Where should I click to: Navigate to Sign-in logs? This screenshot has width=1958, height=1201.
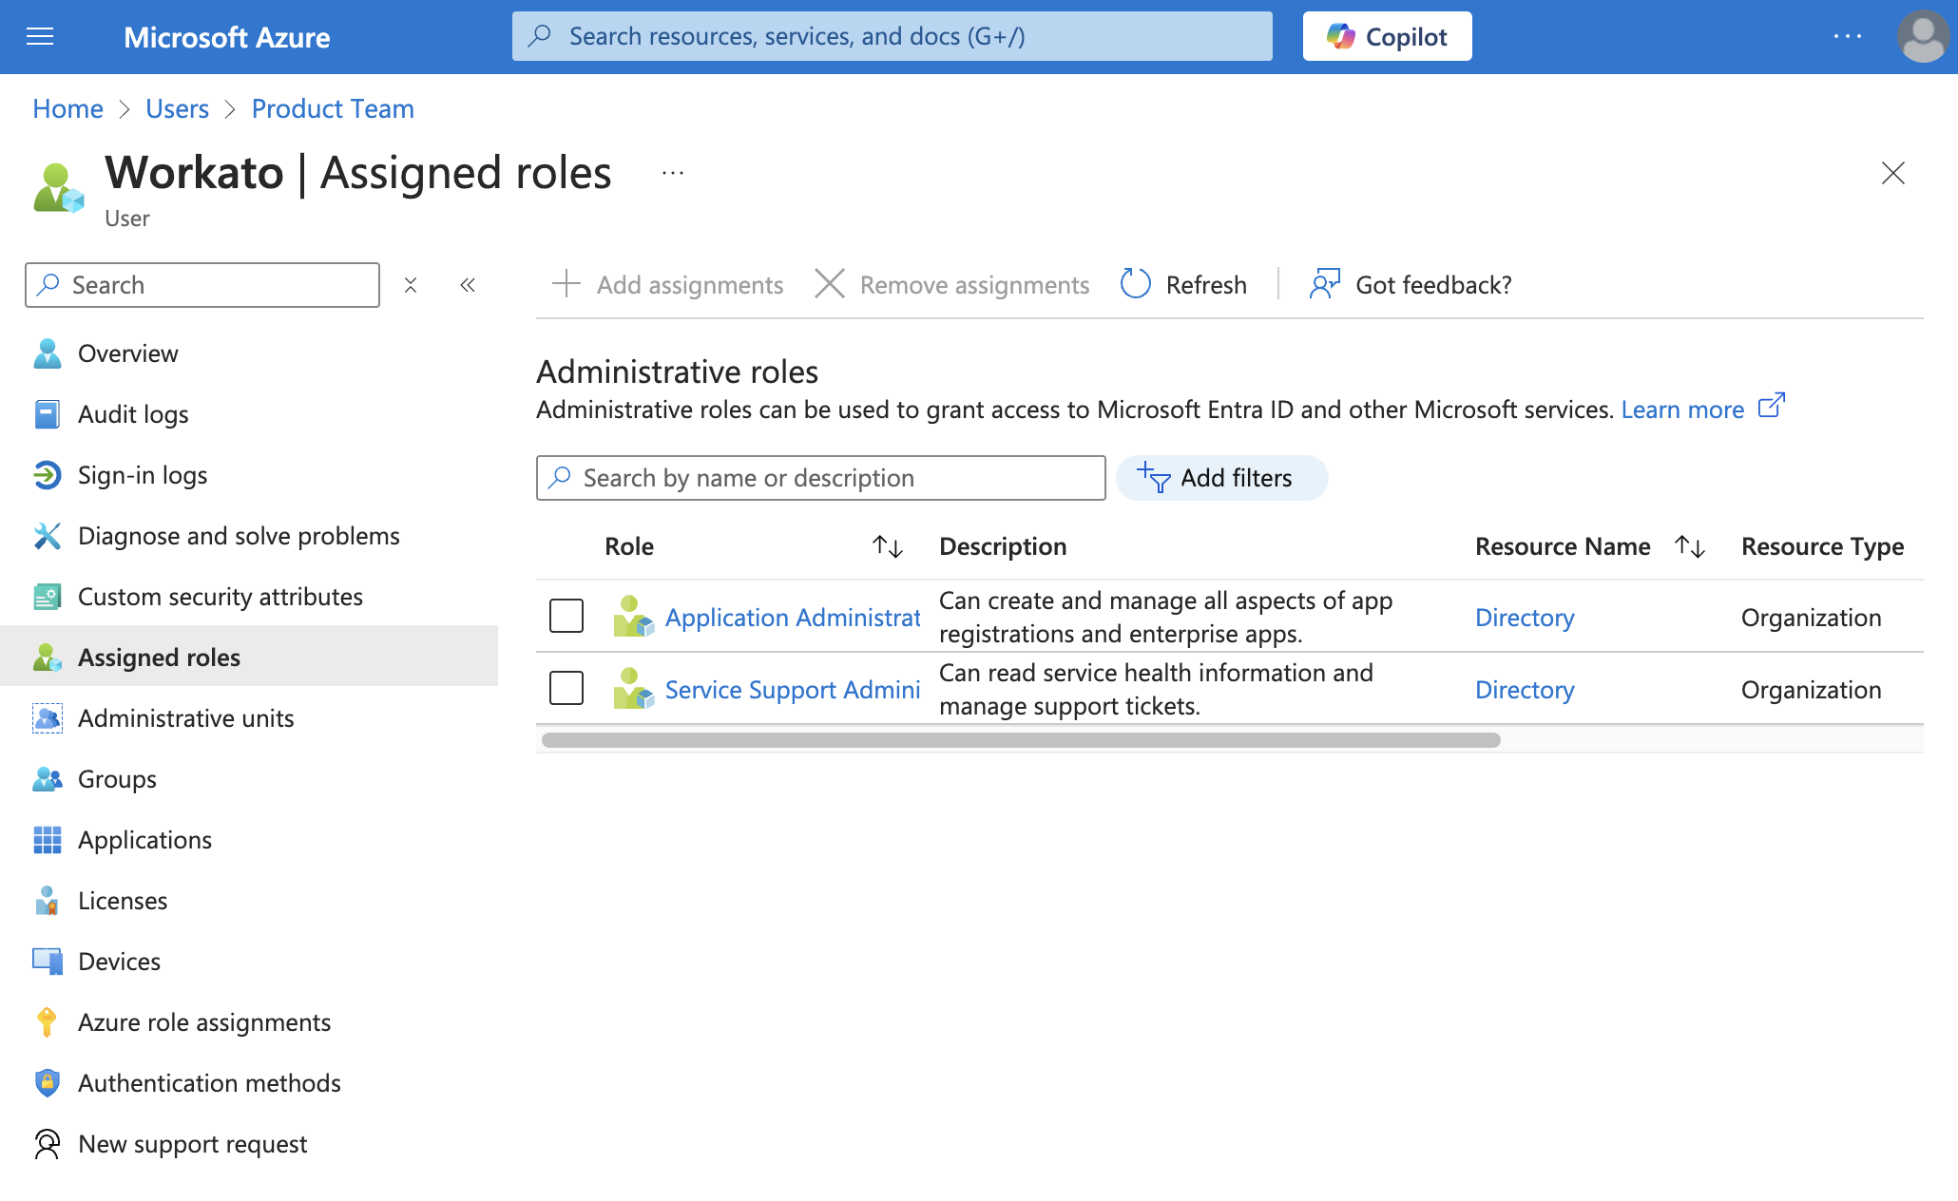[x=143, y=474]
